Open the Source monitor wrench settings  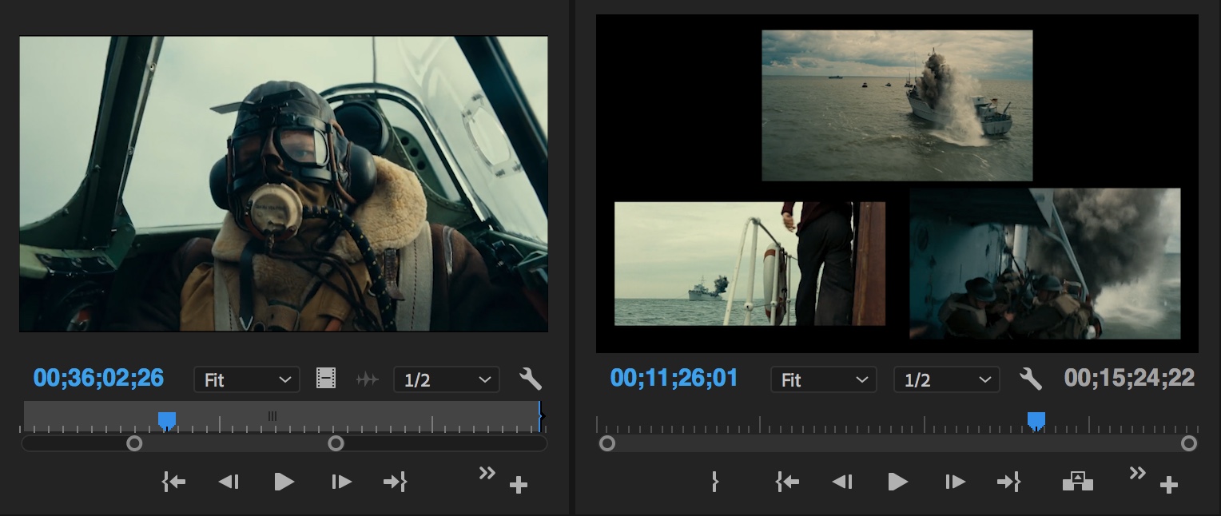(x=531, y=379)
